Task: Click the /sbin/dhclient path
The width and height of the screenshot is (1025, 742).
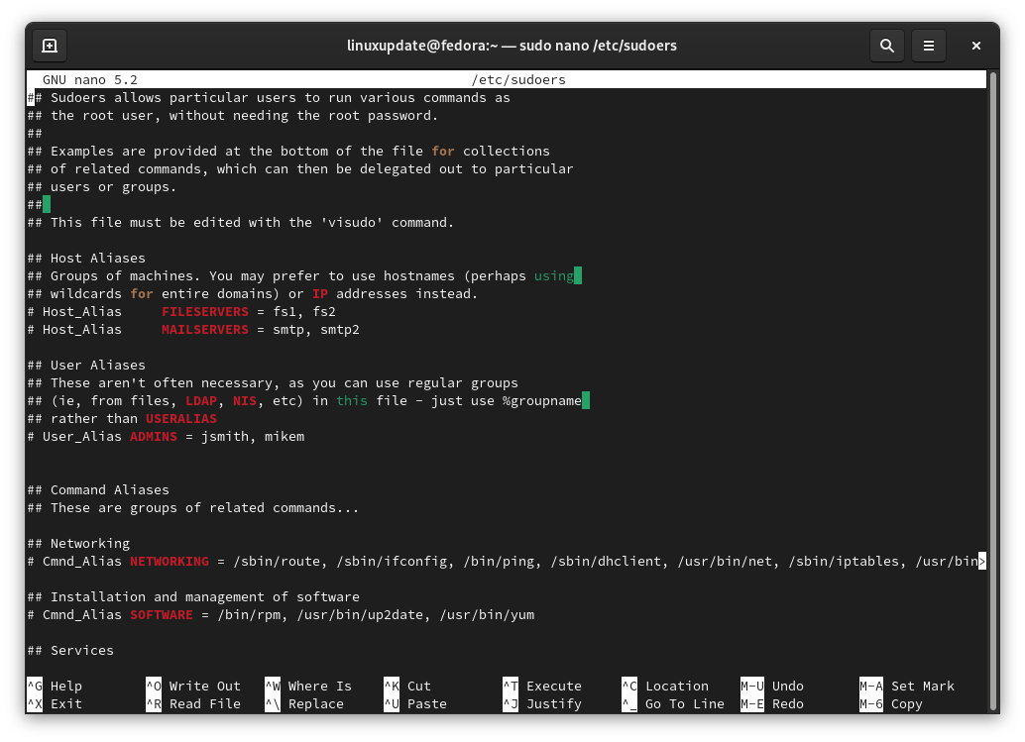Action: pos(606,561)
